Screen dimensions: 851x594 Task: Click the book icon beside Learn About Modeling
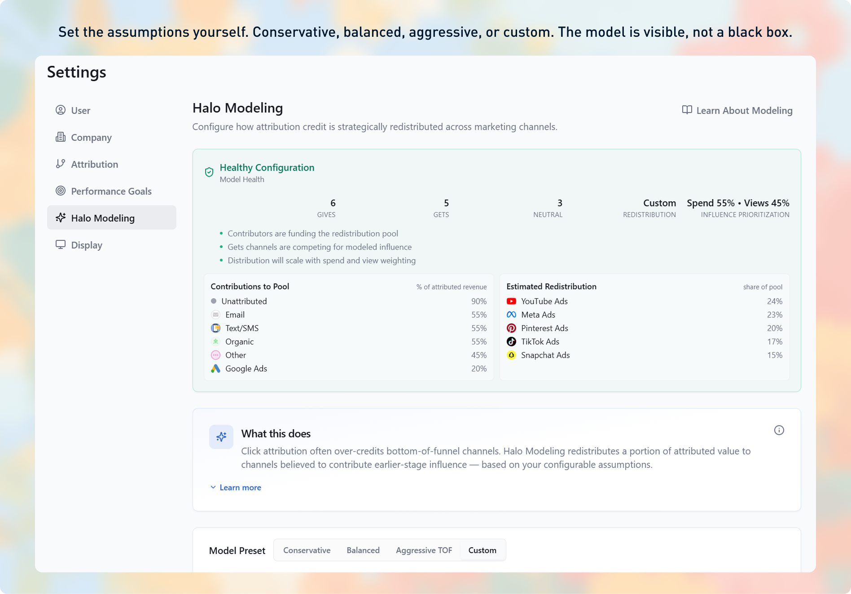[x=687, y=110]
